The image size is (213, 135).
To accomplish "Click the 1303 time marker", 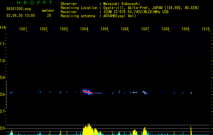I will (64, 29).
